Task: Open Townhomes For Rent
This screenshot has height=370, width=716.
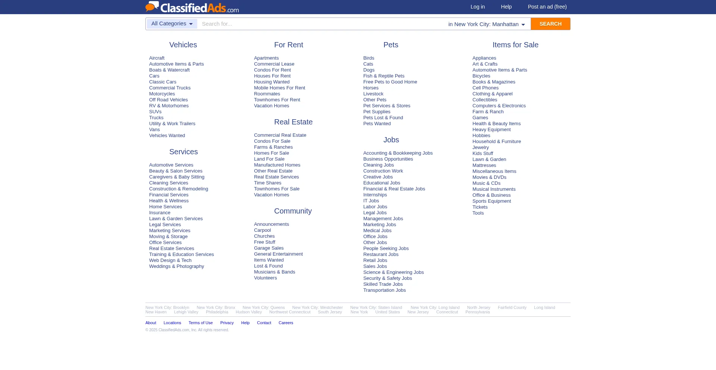Action: [x=277, y=100]
